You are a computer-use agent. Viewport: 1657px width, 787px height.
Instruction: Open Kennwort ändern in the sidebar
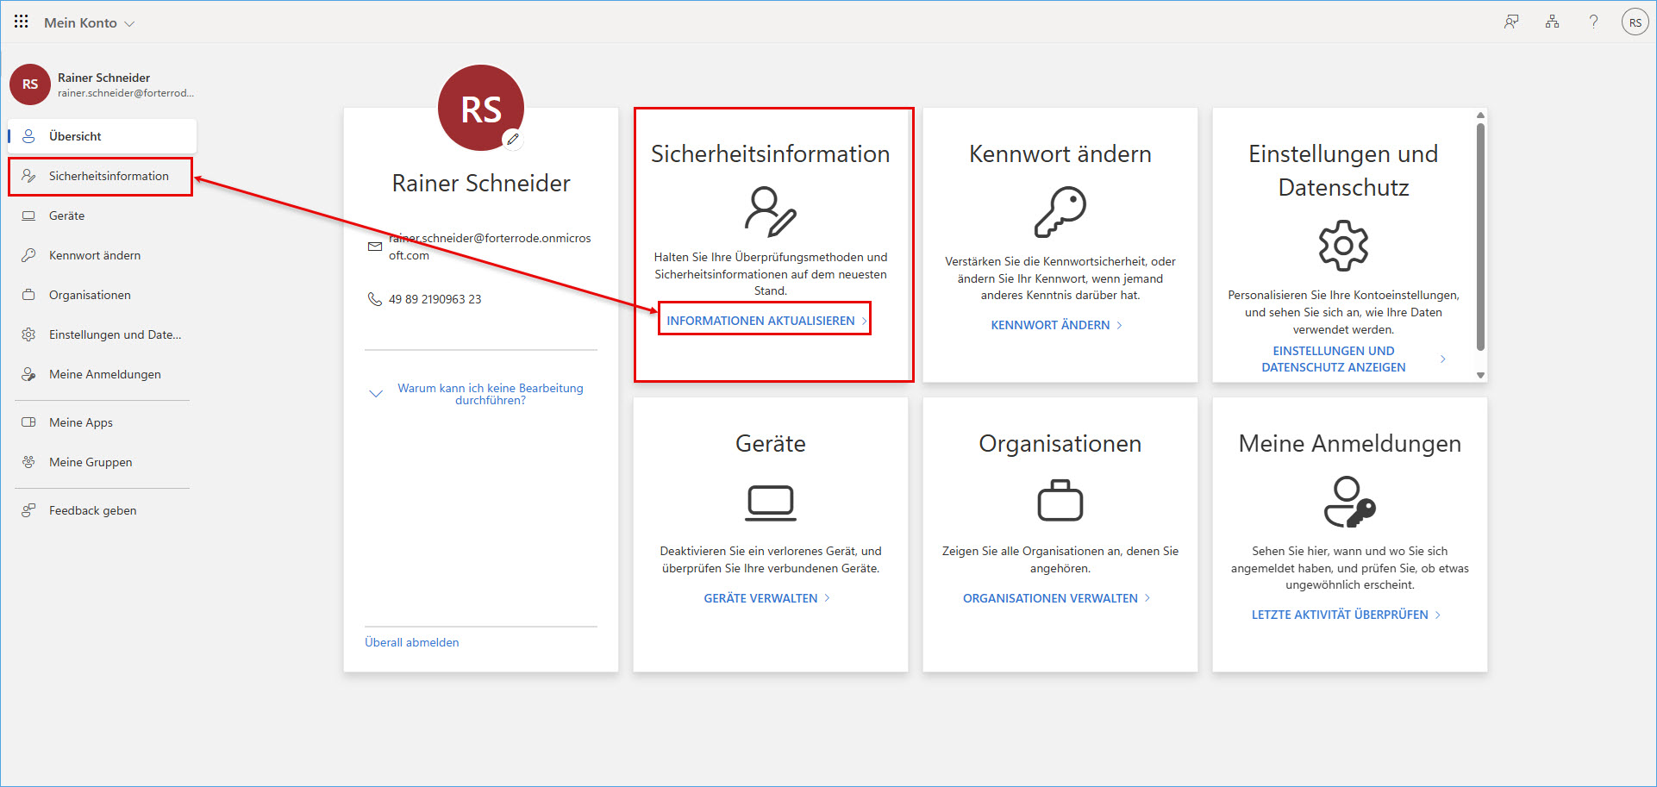click(103, 255)
